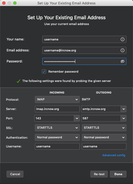Open outgoing Authentication Normal password dropdown
This screenshot has width=133, height=184.
tap(104, 137)
